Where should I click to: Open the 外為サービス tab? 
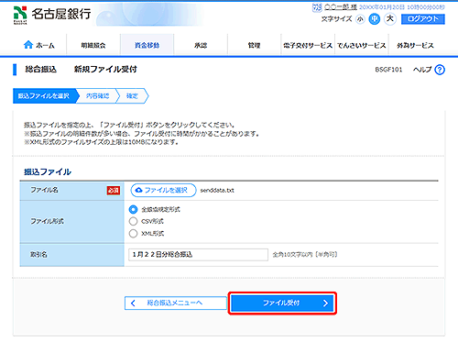coord(415,45)
